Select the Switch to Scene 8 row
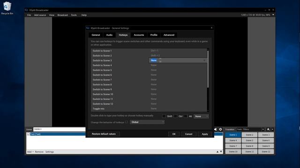 (x=149, y=84)
